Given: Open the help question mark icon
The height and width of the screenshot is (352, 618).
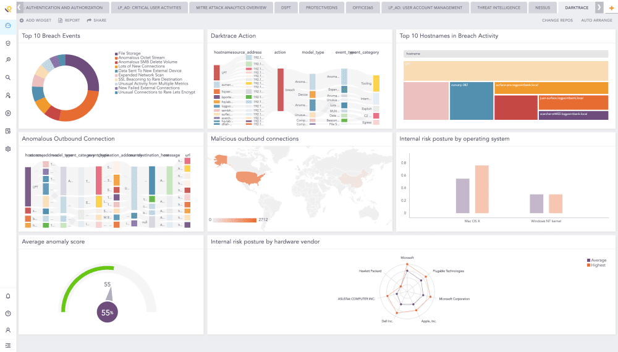Looking at the screenshot, I should (x=8, y=314).
